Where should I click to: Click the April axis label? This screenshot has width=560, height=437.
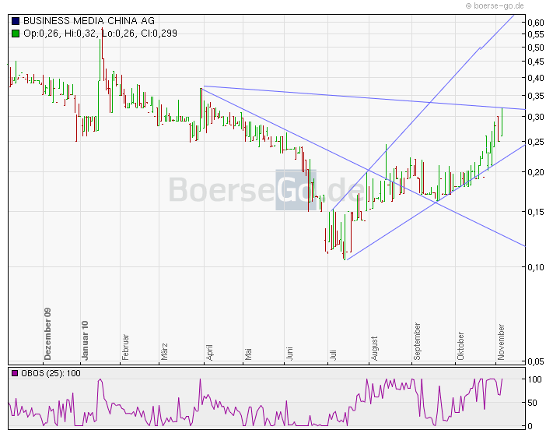(x=209, y=353)
